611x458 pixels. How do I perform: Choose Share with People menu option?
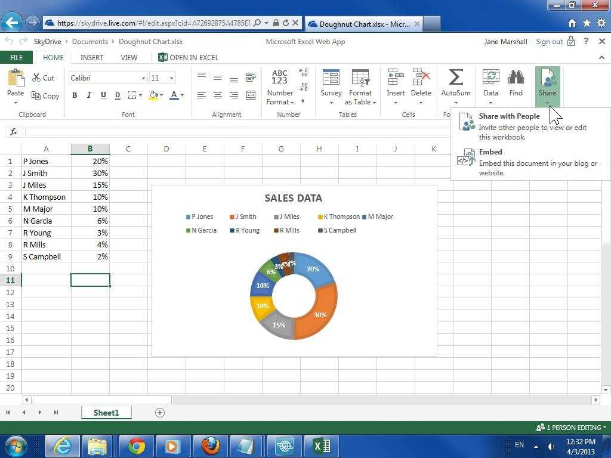(509, 116)
